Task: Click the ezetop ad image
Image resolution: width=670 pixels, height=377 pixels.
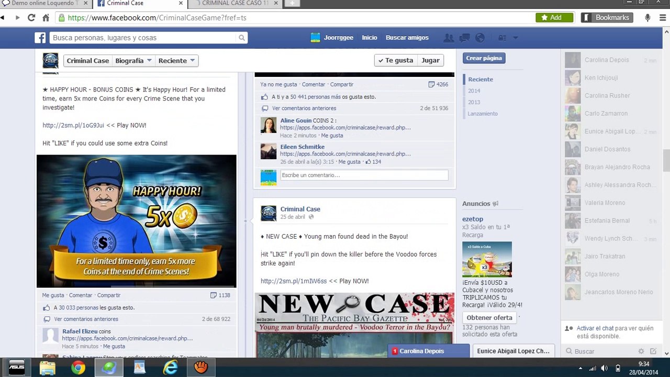Action: click(x=487, y=259)
